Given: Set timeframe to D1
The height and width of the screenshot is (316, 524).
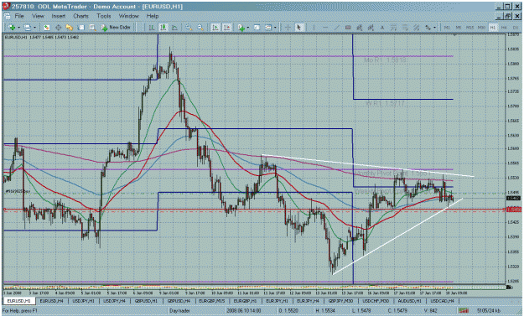Looking at the screenshot, I should tap(515, 28).
